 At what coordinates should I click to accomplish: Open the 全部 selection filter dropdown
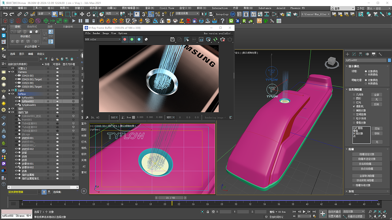(x=44, y=14)
